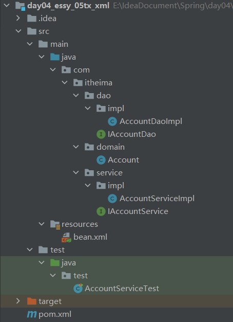Select AccountServiceImpl in the tree

pyautogui.click(x=157, y=199)
